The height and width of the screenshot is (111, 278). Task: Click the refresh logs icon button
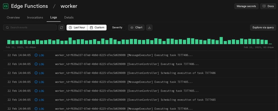click(61, 28)
